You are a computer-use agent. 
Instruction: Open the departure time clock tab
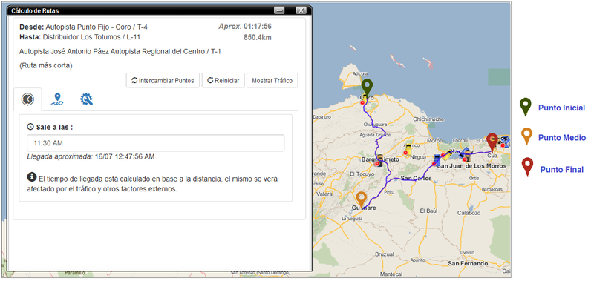27,99
